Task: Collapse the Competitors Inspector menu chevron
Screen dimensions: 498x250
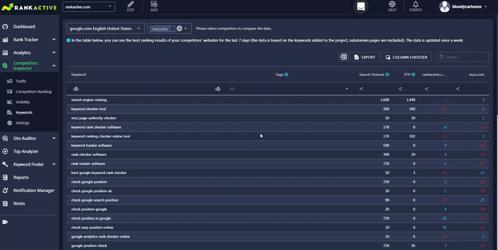Action: (54, 66)
